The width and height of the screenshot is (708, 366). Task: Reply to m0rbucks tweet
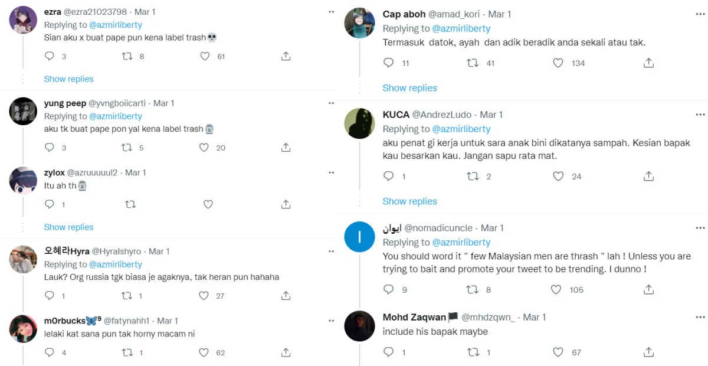(50, 352)
